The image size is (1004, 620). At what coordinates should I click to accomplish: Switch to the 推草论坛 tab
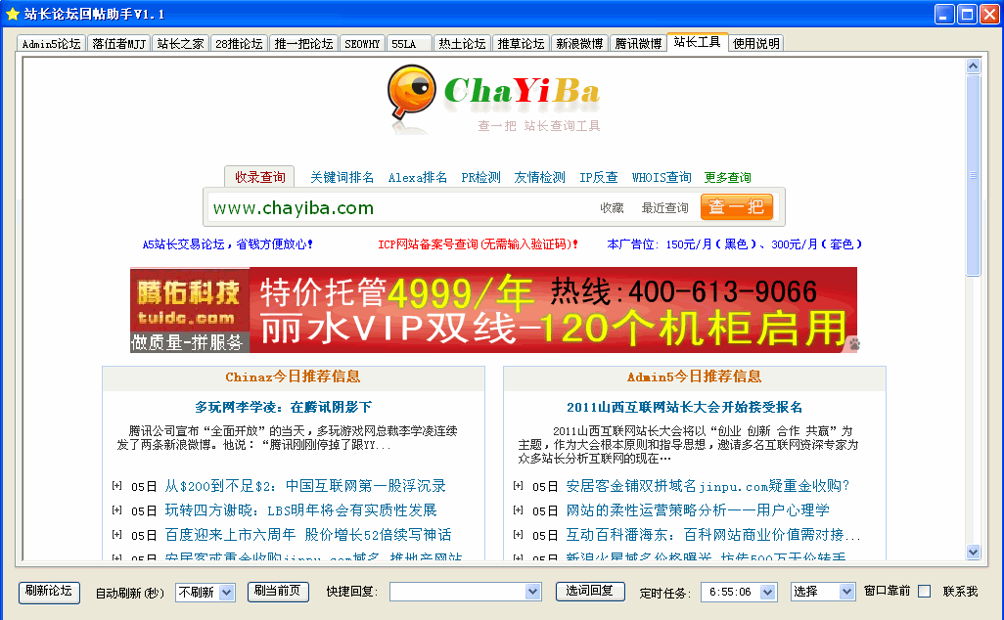point(522,43)
